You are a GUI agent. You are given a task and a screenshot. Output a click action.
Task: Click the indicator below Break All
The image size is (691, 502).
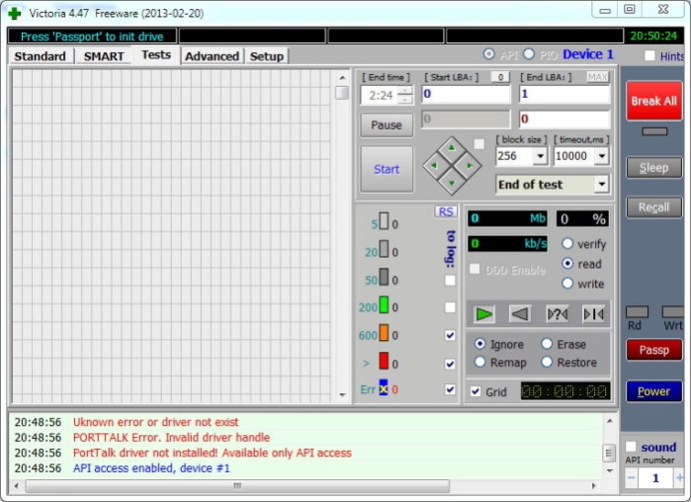point(654,131)
